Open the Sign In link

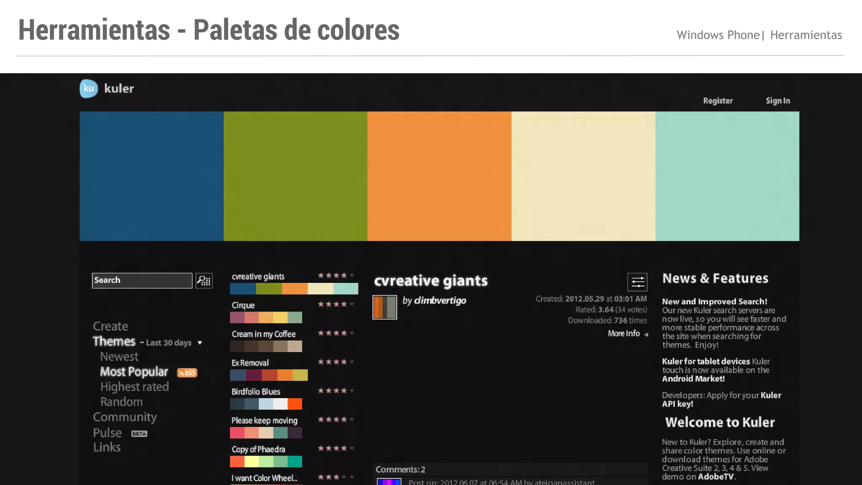click(x=778, y=101)
